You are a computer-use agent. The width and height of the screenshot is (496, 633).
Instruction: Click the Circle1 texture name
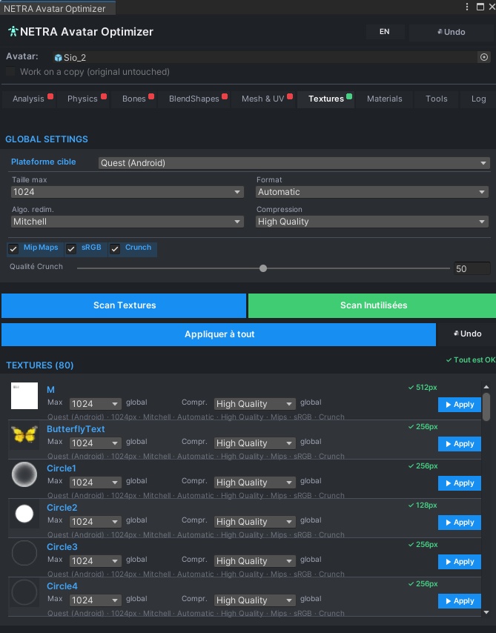61,468
